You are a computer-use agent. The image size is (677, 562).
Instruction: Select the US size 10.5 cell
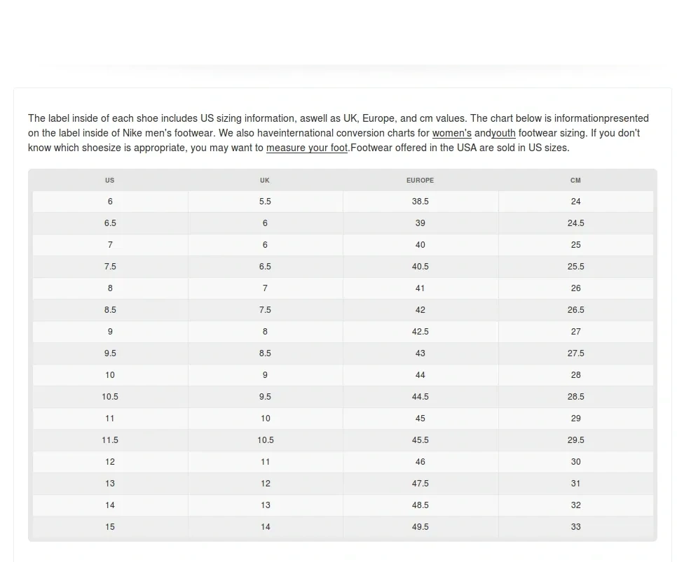click(110, 397)
